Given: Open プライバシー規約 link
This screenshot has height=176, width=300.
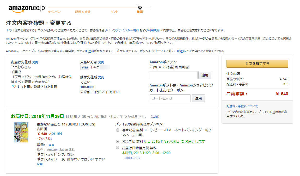Looking at the screenshot, I should click(127, 30).
